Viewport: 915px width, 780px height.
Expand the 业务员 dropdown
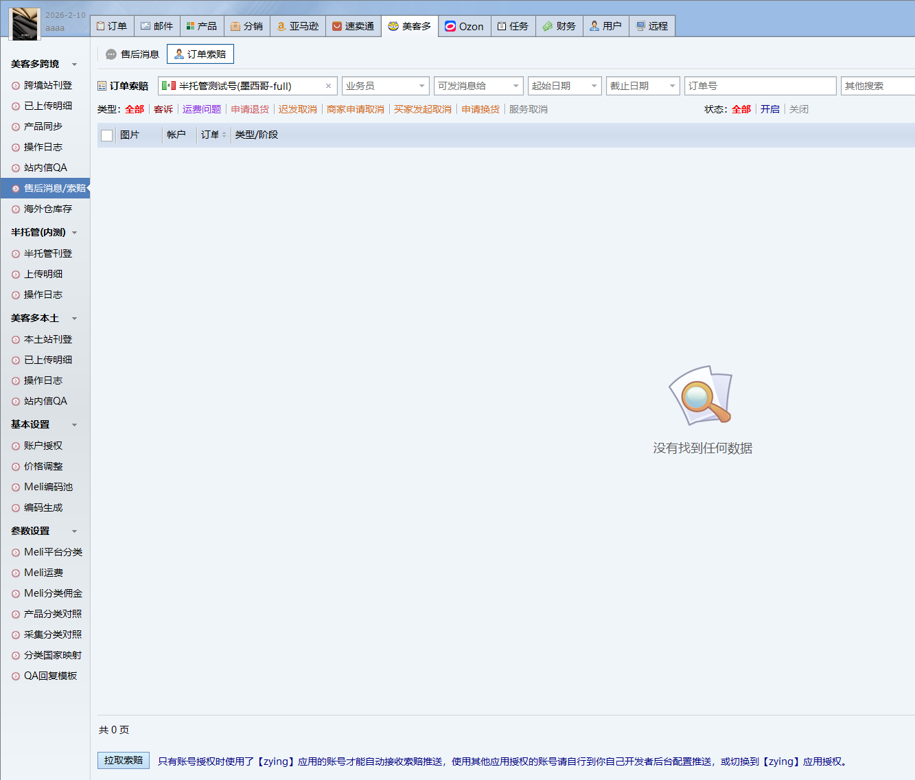[421, 86]
